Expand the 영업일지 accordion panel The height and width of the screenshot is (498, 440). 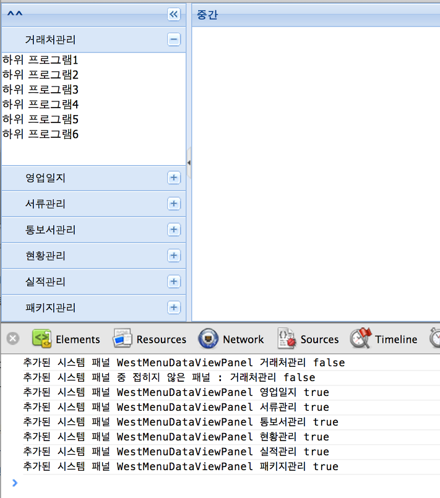click(x=174, y=178)
